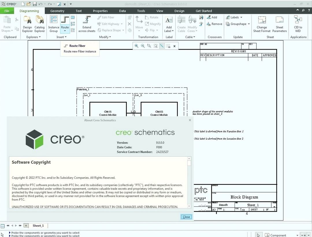The width and height of the screenshot is (312, 237).
Task: Add a crossover
Action: pyautogui.click(x=212, y=18)
